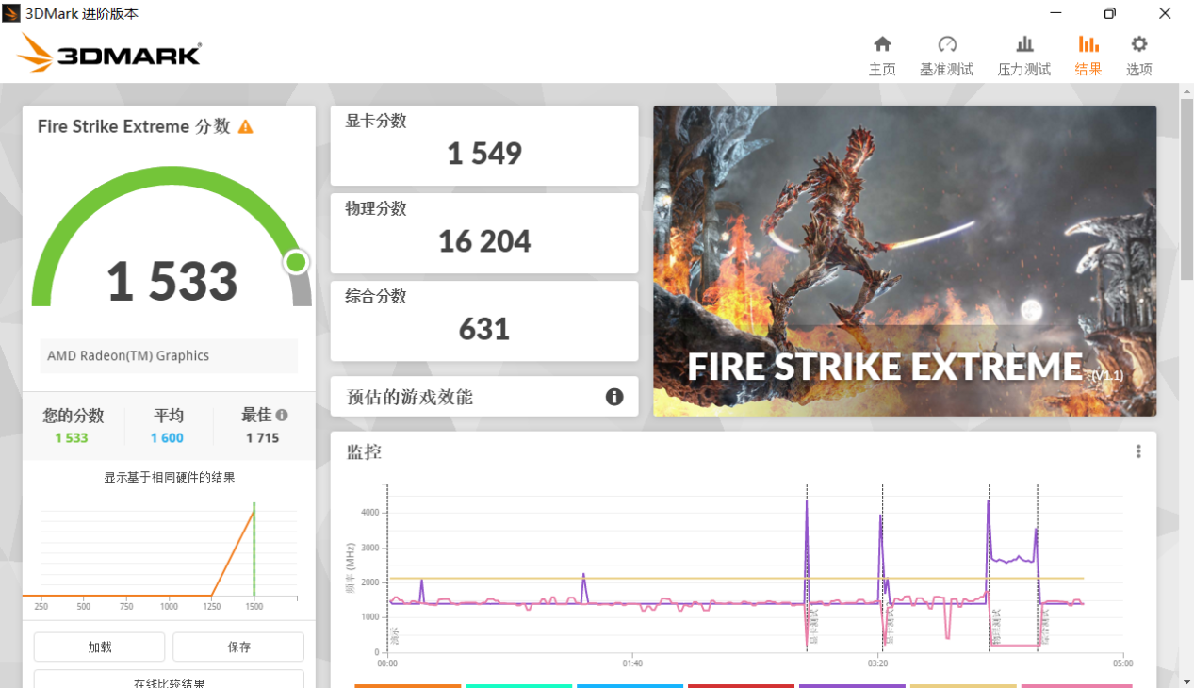Click the 3DMark title bar app icon

[12, 13]
